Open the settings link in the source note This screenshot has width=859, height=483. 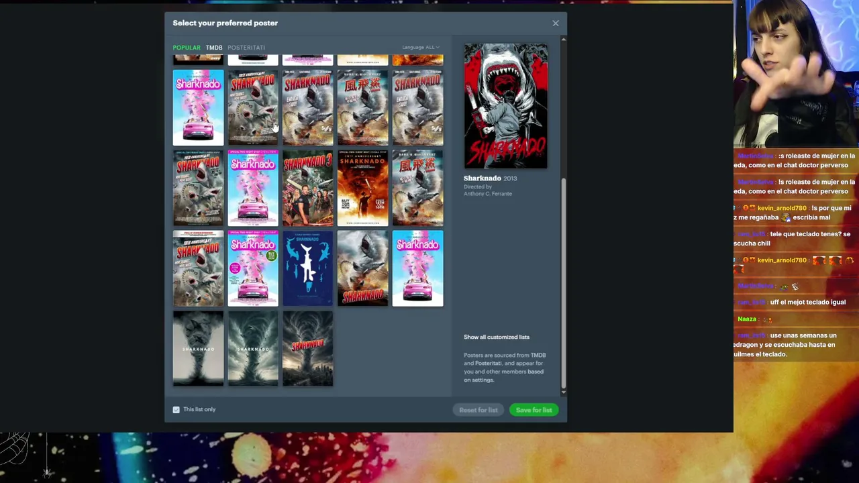483,380
